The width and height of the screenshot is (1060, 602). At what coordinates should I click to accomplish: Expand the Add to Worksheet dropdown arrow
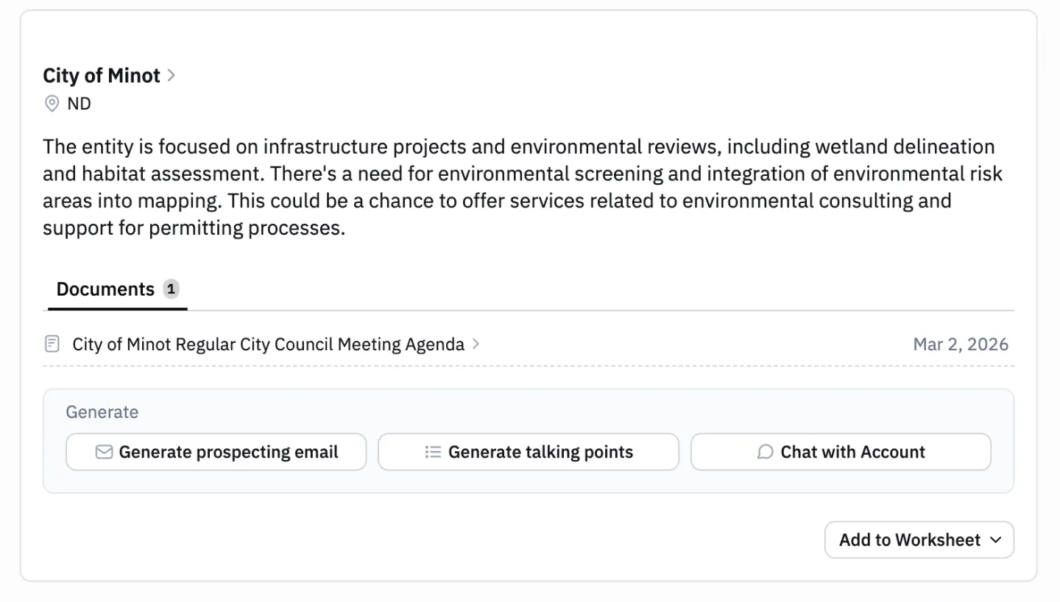(x=996, y=540)
